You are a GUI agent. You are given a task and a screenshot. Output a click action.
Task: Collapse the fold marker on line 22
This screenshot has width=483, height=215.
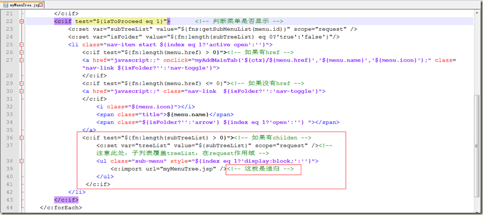click(x=21, y=21)
